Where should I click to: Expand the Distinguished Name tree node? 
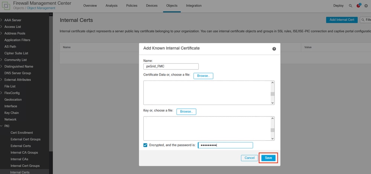pos(1,66)
